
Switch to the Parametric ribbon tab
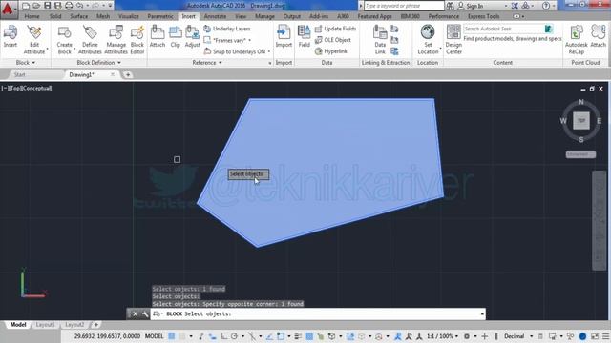(x=160, y=16)
